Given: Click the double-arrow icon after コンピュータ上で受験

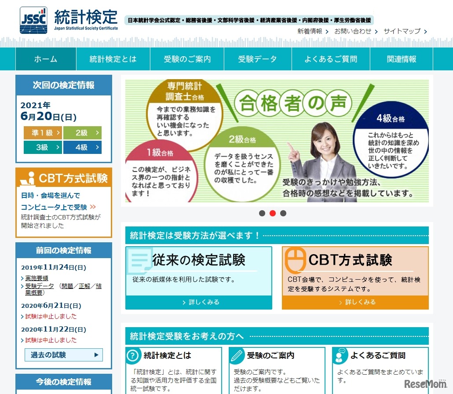Looking at the screenshot, I should click(x=93, y=207).
